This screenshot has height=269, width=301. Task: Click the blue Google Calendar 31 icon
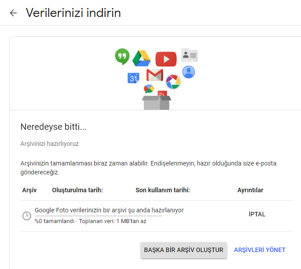click(134, 78)
